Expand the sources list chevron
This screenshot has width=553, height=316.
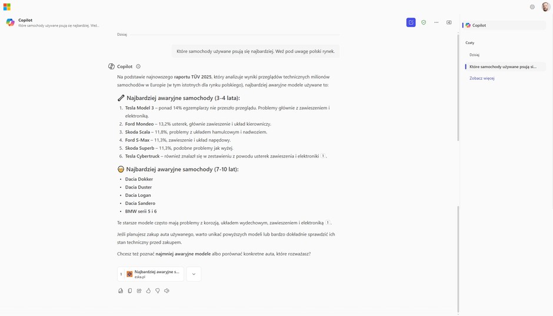(194, 274)
